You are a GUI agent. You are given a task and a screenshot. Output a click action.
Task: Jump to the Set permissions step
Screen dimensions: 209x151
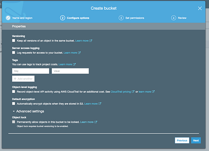pyautogui.click(x=135, y=18)
